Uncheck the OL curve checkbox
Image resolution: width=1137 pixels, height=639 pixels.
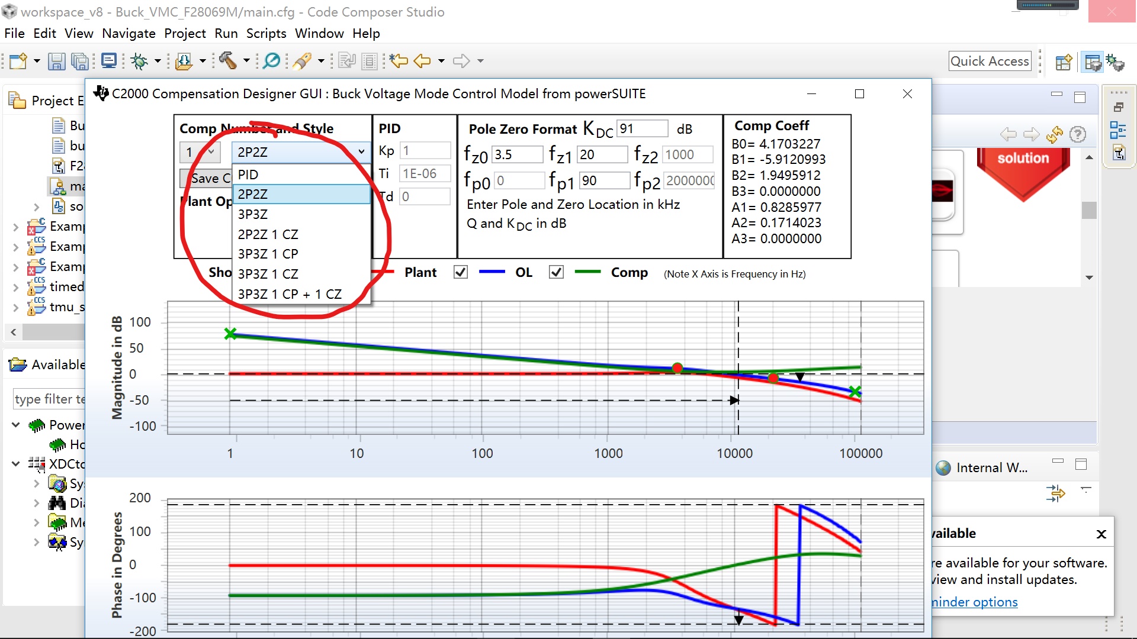tap(460, 272)
